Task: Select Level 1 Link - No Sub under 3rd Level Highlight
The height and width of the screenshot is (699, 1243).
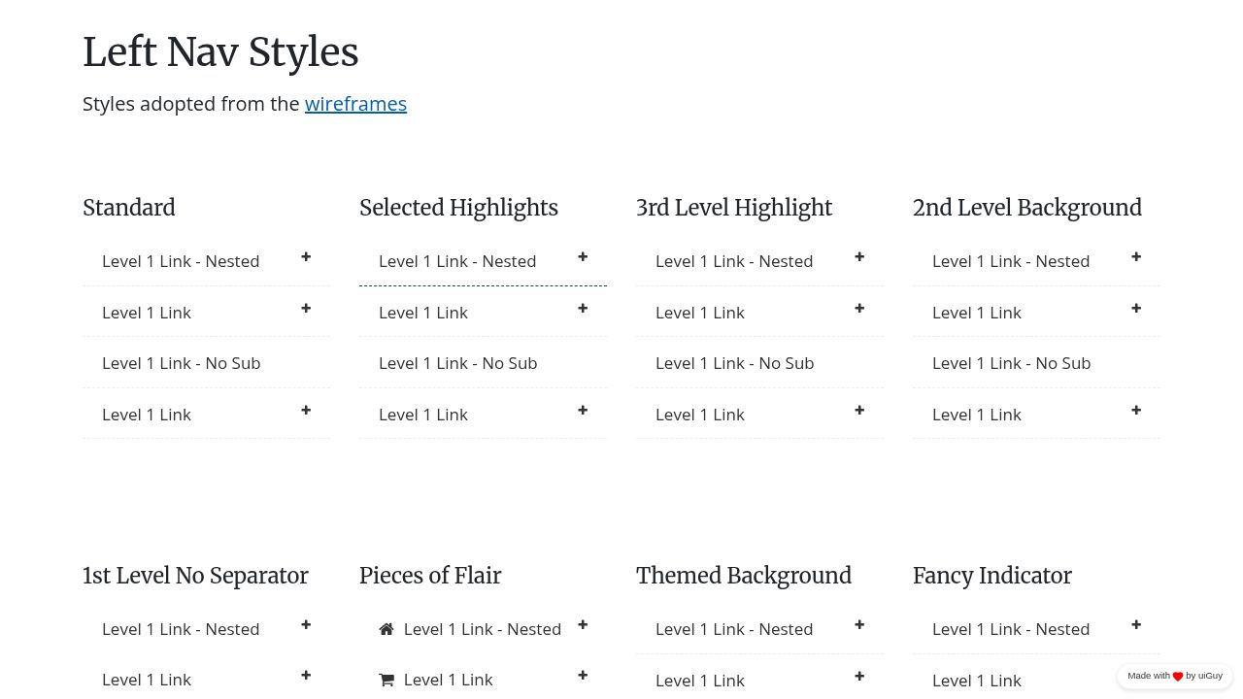Action: (734, 363)
